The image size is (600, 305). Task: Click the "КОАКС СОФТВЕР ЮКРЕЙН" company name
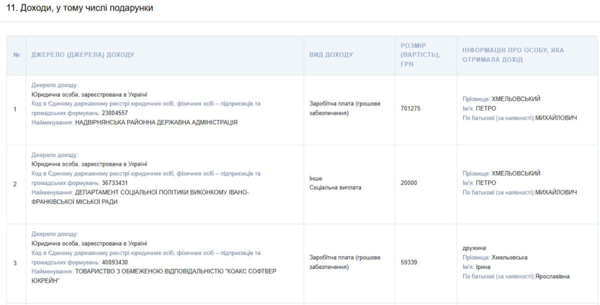pos(175,271)
